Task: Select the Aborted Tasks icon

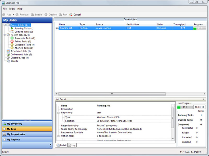Action: (12, 48)
